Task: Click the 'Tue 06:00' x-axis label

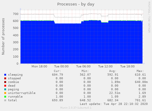Action: click(83, 66)
